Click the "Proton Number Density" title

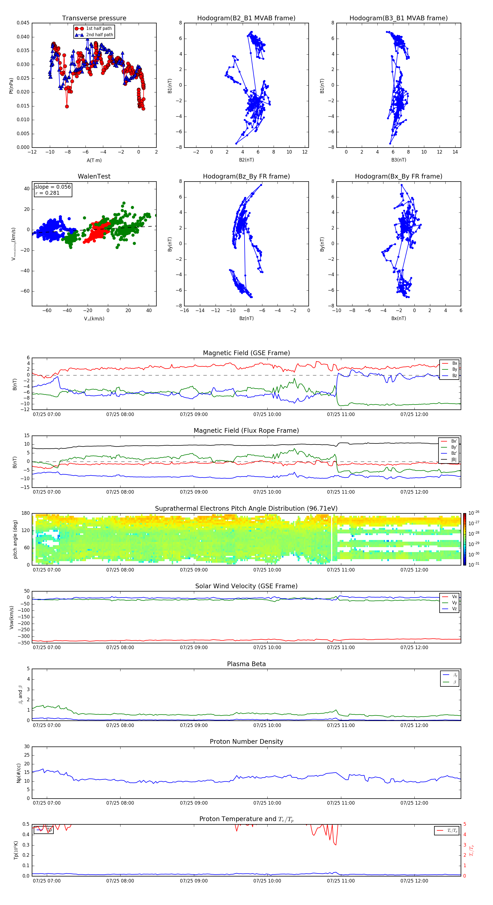(246, 742)
